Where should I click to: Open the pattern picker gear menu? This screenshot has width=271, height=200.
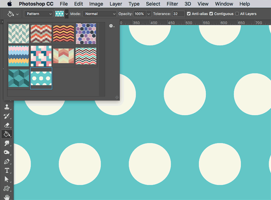pyautogui.click(x=111, y=26)
